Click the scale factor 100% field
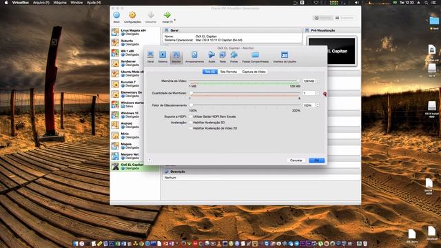441x248 pixels. (309, 105)
